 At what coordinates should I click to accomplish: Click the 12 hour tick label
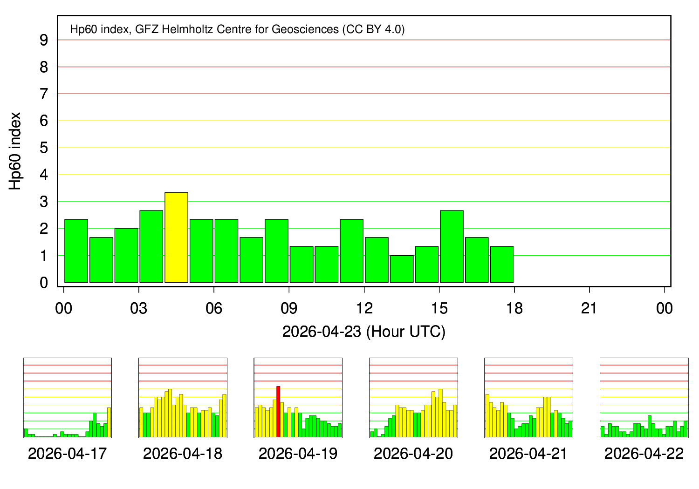pos(364,308)
